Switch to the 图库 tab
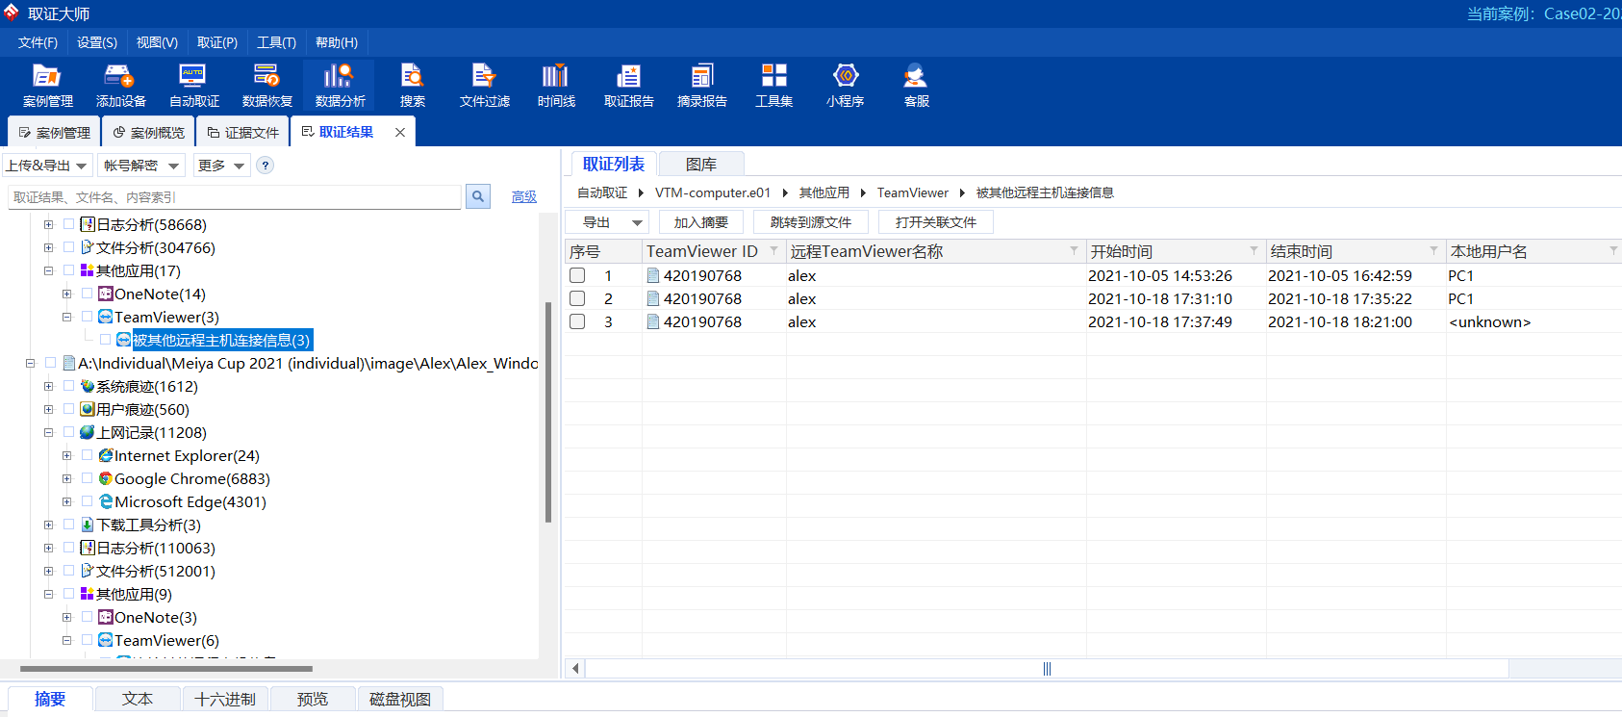1622x717 pixels. (x=700, y=165)
